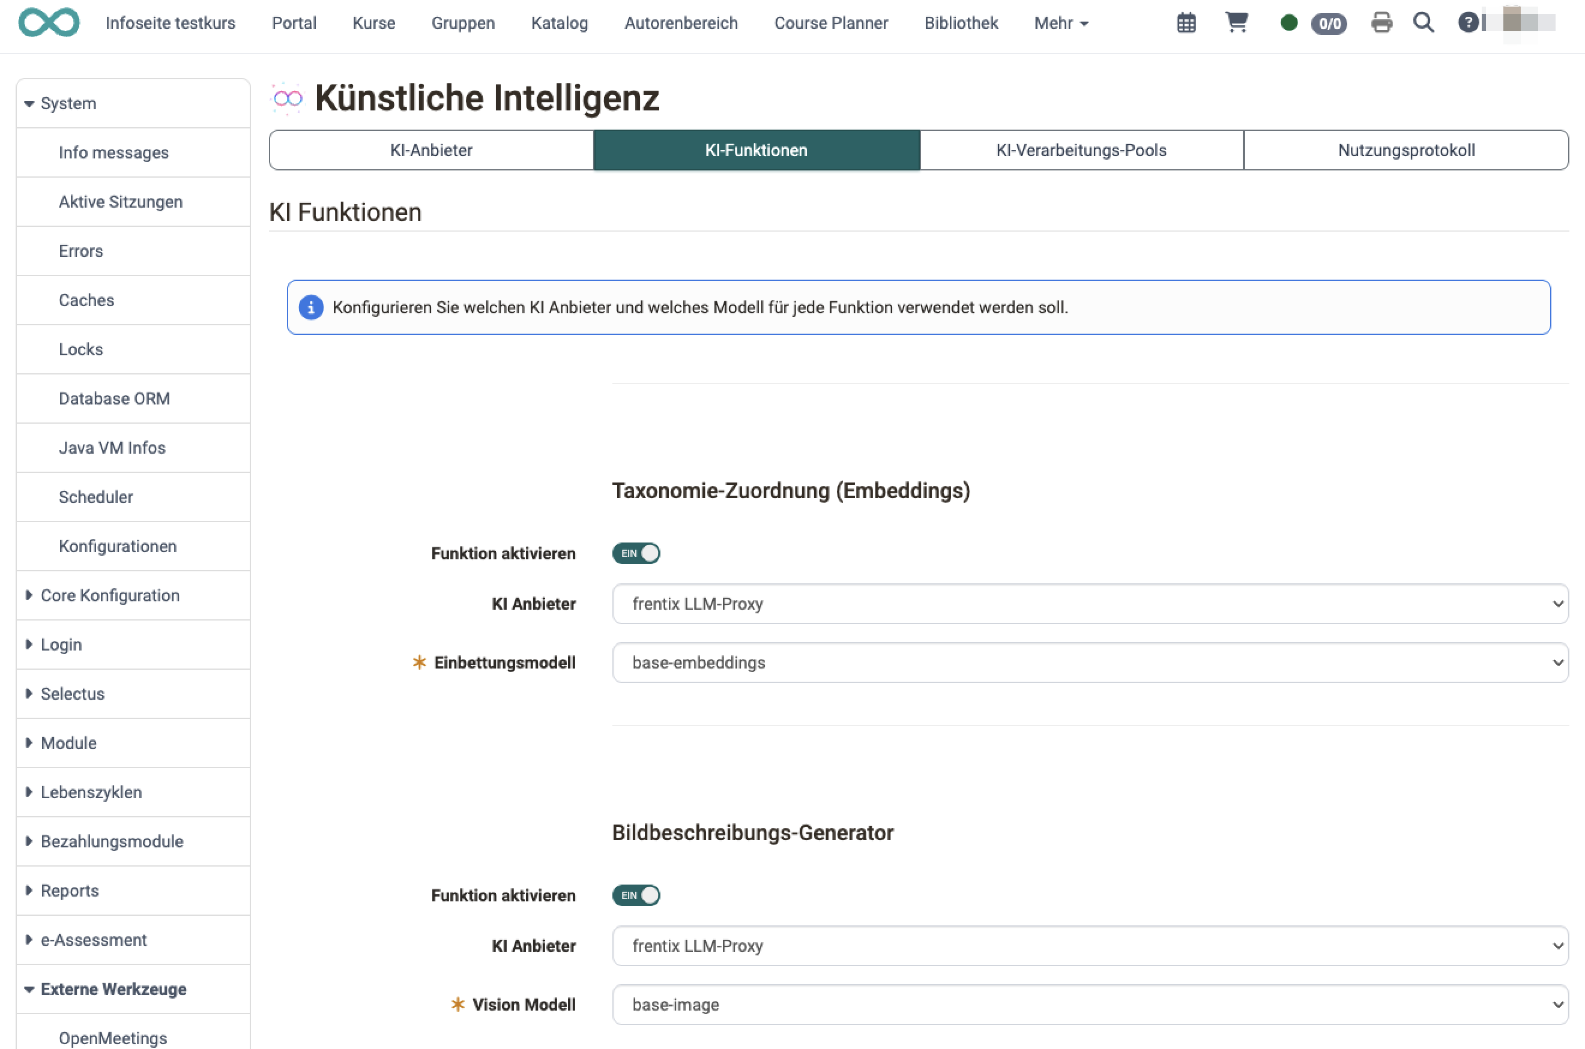Open the shopping cart icon

click(x=1236, y=23)
